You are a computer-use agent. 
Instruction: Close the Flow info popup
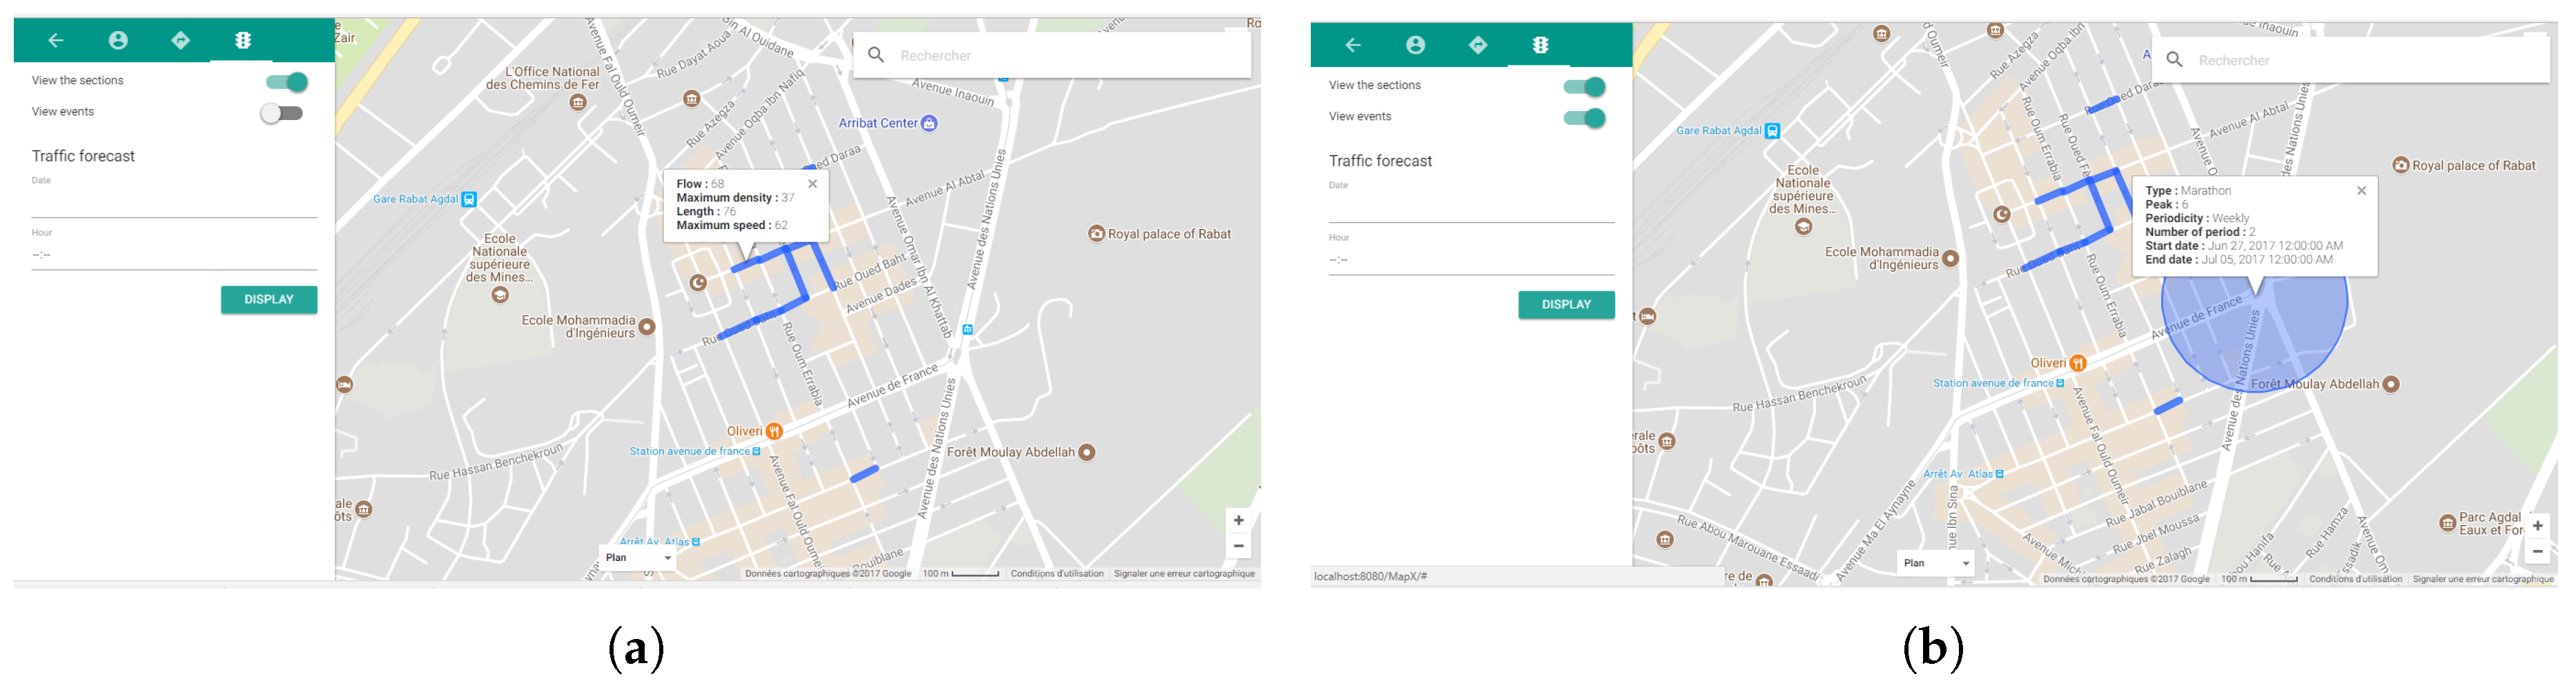(x=812, y=184)
